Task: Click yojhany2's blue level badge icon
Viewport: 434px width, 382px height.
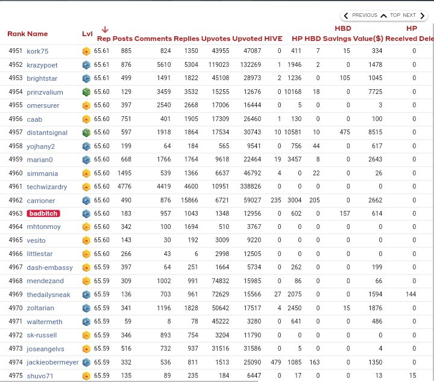Action: click(86, 146)
